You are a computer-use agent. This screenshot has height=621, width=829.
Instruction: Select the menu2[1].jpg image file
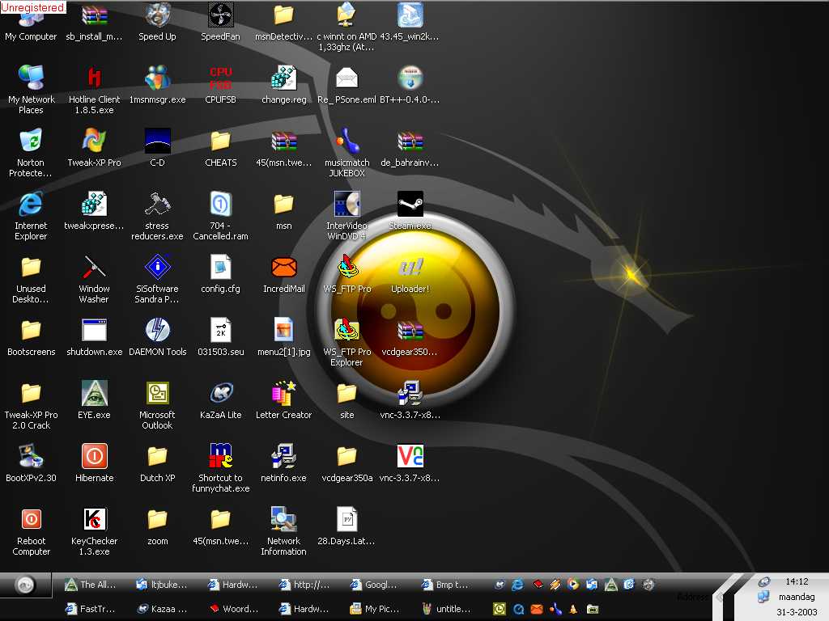(283, 331)
